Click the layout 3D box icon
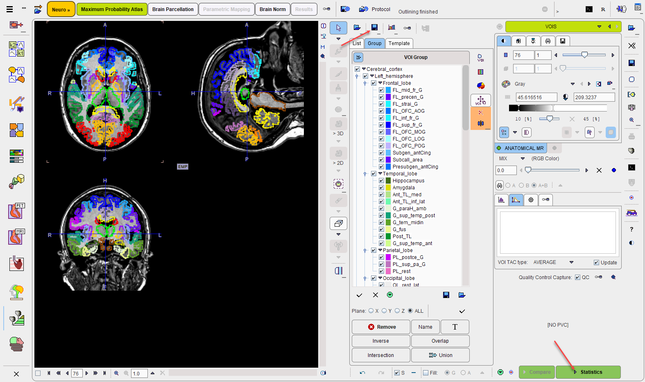The image size is (645, 382). pyautogui.click(x=338, y=223)
